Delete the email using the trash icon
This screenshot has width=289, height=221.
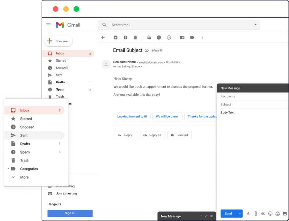(x=135, y=37)
